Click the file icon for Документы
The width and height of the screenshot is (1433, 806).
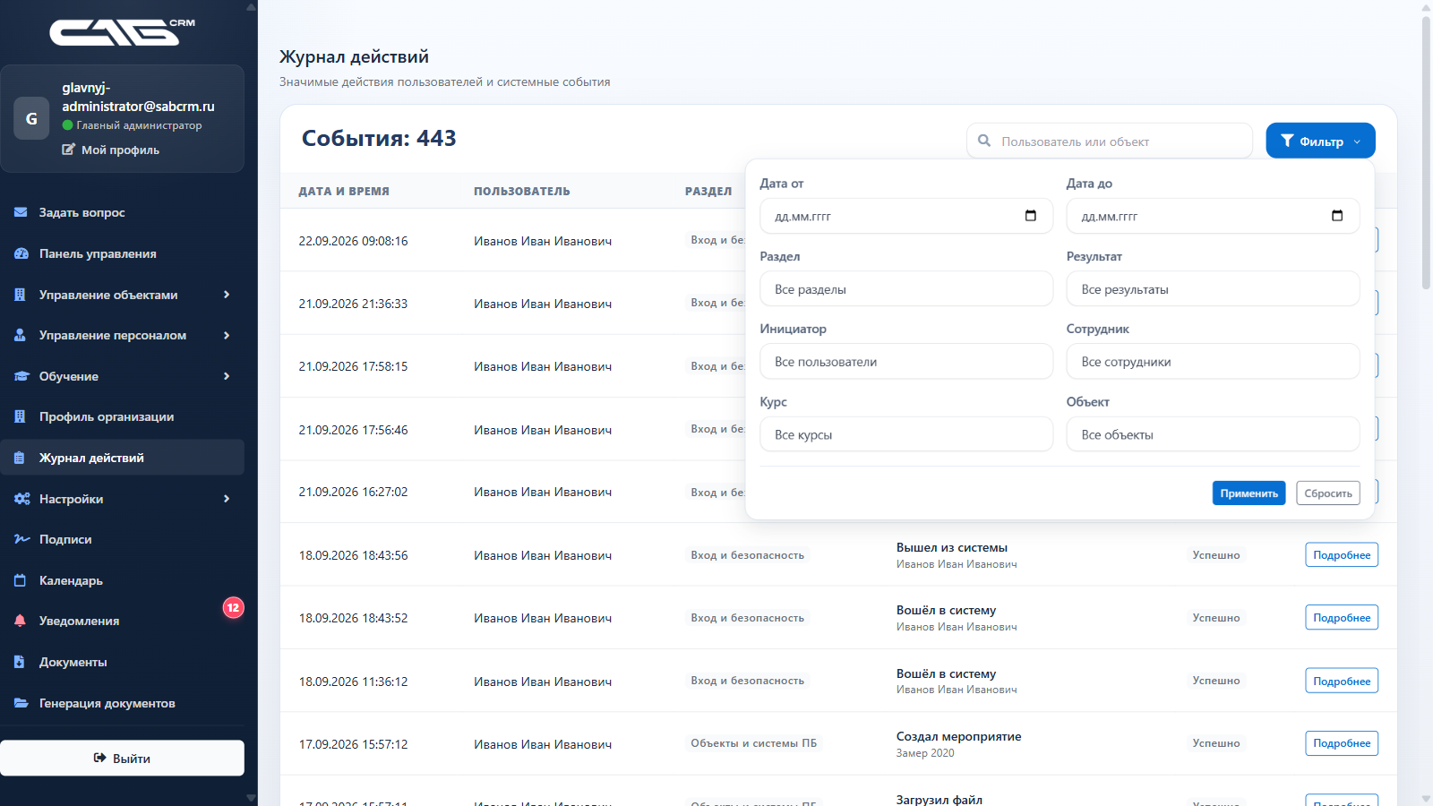point(20,662)
